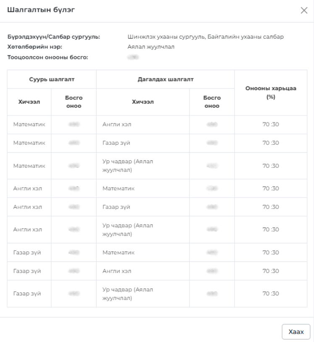Click blurred value beside Тооцоолсон онооны босго

(133, 57)
